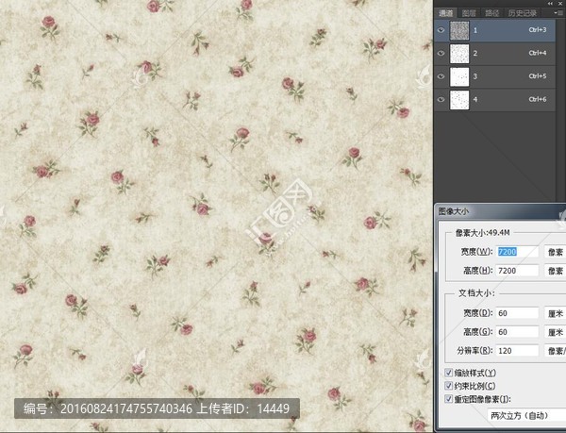Click the document 高度(G) field showing 60
The width and height of the screenshot is (566, 433).
[x=517, y=332]
